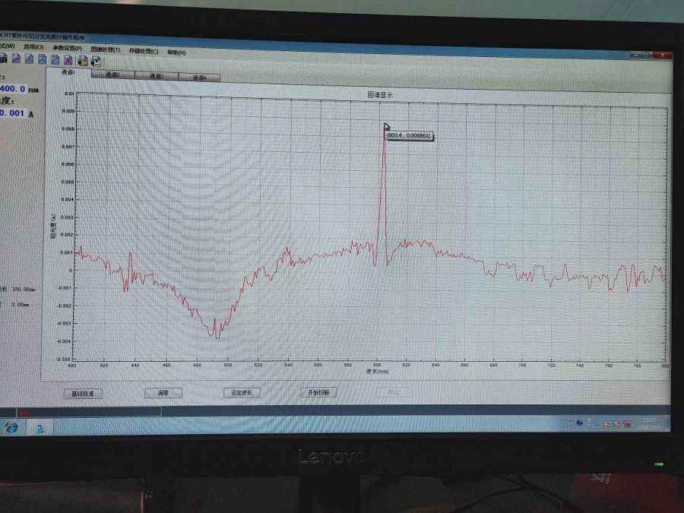Start scanning with the 开始扫描 button
Image resolution: width=684 pixels, height=513 pixels.
click(x=319, y=392)
